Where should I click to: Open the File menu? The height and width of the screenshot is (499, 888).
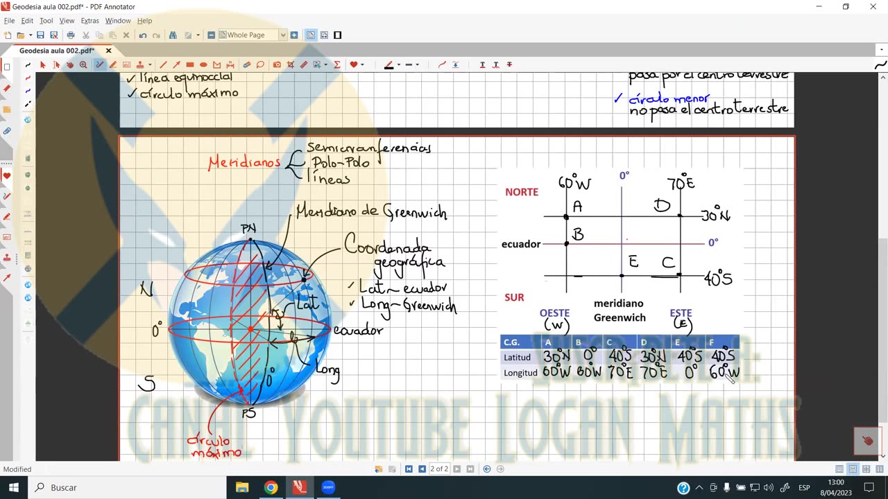tap(9, 21)
